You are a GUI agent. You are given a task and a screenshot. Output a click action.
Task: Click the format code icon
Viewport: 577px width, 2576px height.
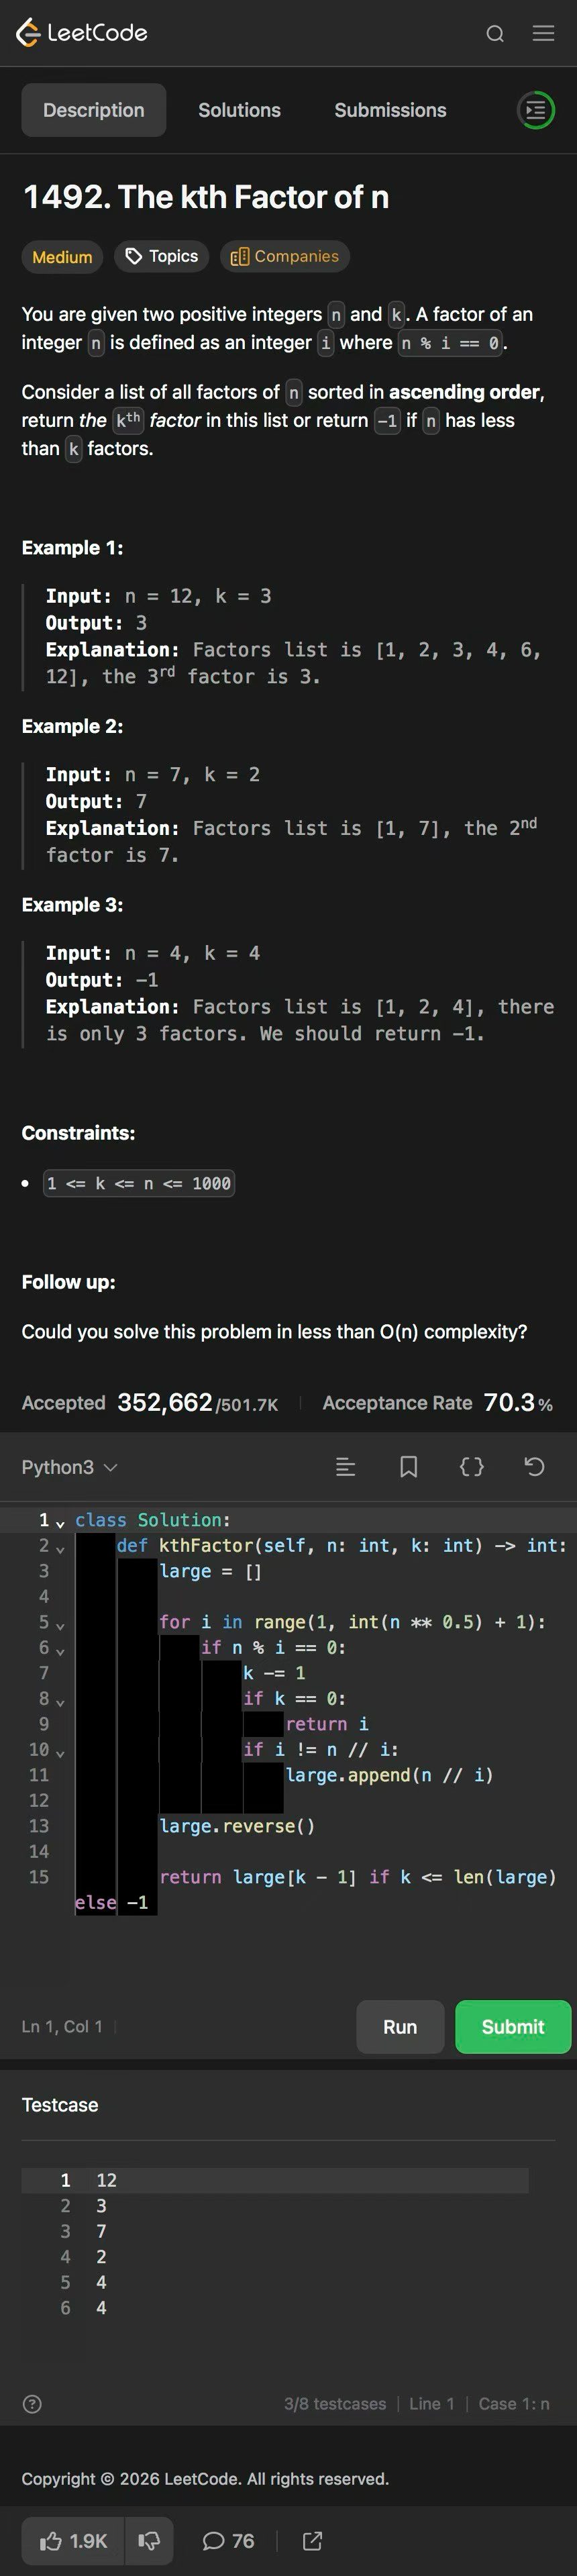[x=345, y=1467]
